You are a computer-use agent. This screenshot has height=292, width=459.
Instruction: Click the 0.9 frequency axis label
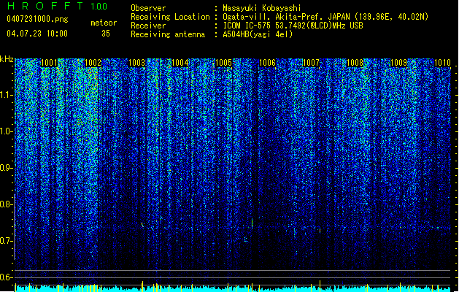click(x=6, y=168)
